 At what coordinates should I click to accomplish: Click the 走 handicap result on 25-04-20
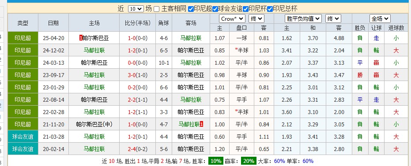point(377,38)
